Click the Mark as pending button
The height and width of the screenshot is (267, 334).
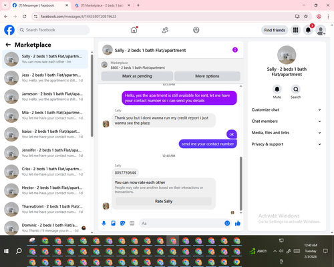(137, 76)
